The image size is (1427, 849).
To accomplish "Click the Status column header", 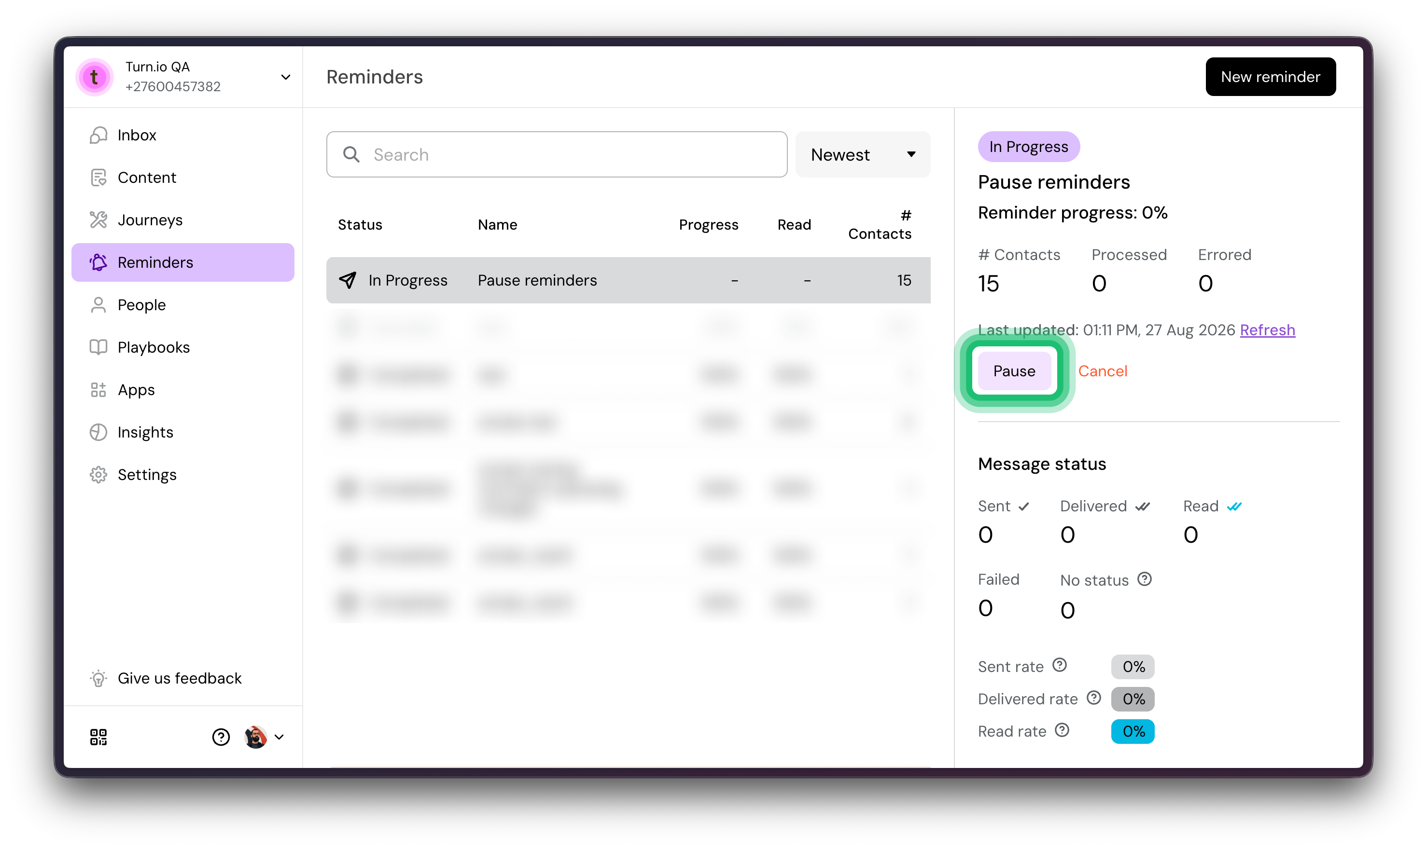I will click(x=360, y=225).
